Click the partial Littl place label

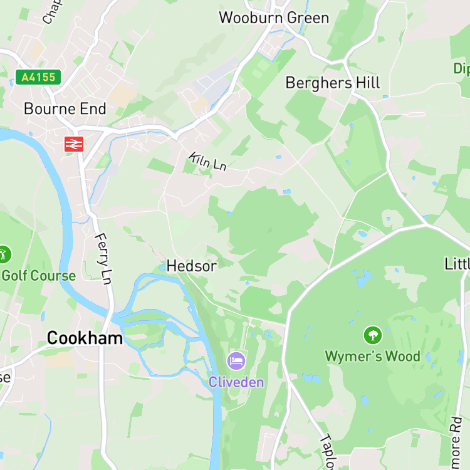coord(457,264)
